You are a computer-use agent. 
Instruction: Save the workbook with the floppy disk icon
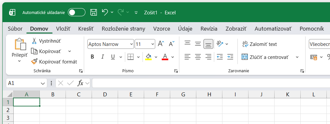(94, 12)
